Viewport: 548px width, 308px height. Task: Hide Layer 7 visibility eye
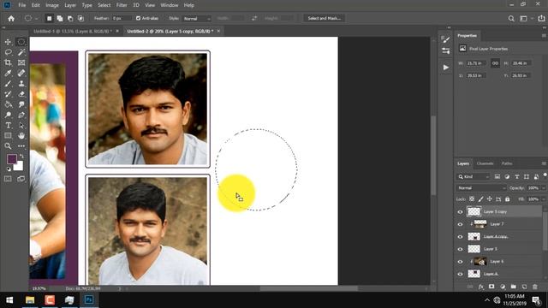(x=460, y=224)
